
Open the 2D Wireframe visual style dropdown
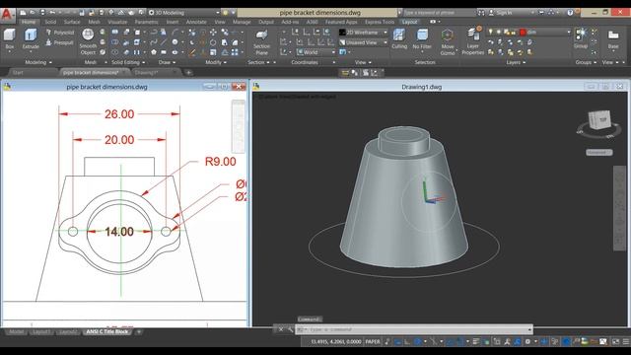364,33
